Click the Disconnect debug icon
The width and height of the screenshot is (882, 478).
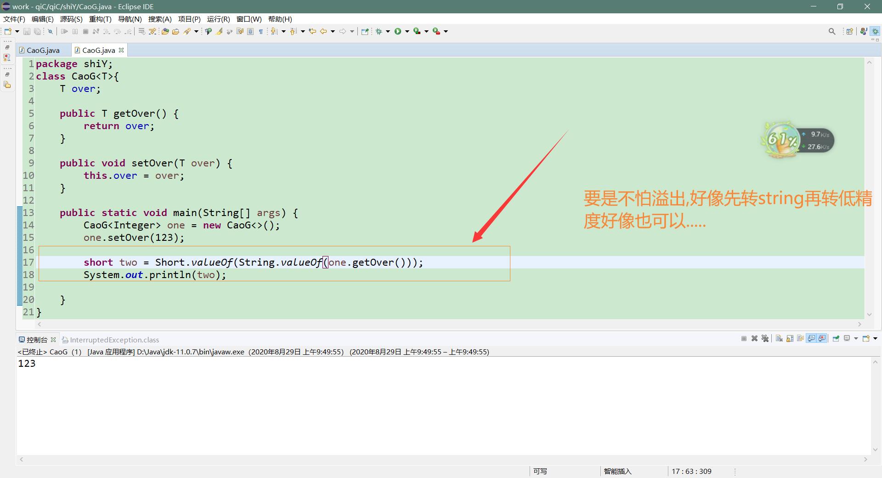[96, 31]
